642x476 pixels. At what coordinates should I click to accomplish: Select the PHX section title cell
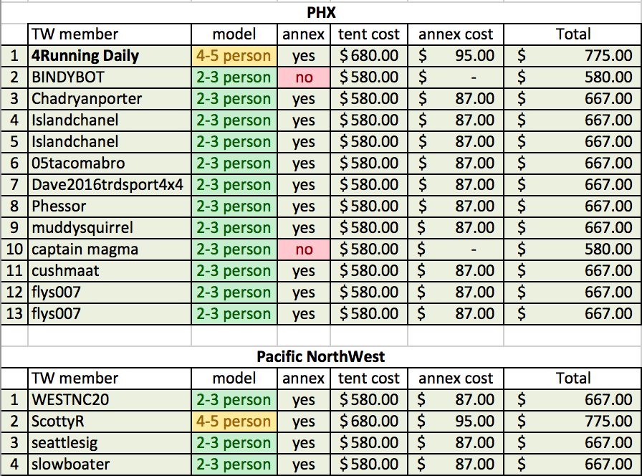coord(321,13)
